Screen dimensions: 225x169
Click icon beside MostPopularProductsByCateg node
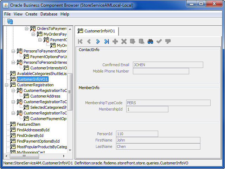pyautogui.click(x=13, y=146)
